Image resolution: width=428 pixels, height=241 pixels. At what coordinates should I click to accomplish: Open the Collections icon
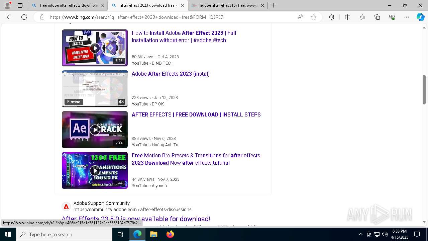pos(377,17)
